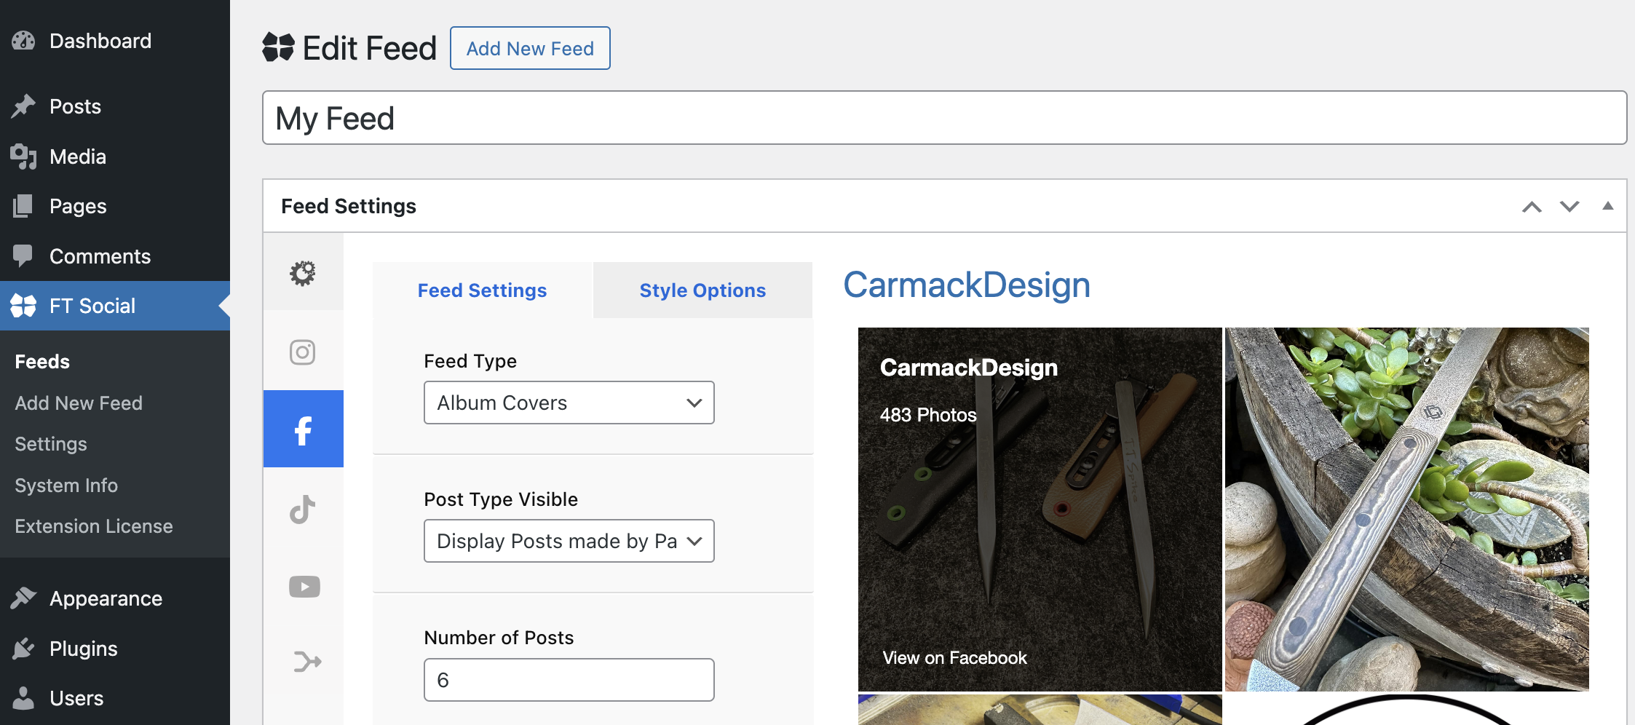Click the 483 Photos count text

pos(928,415)
